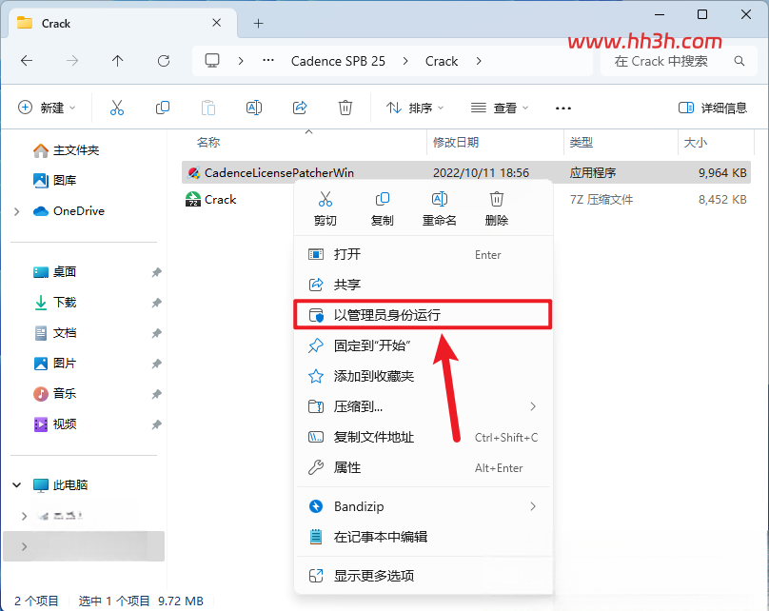Screen dimensions: 769x611
Task: Click the PC icon in the address bar
Action: 212,61
